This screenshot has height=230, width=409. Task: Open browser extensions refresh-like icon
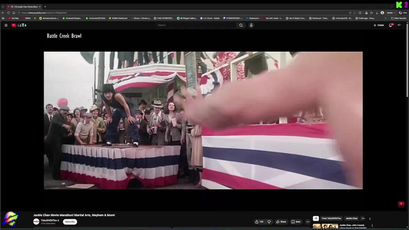[x=360, y=13]
